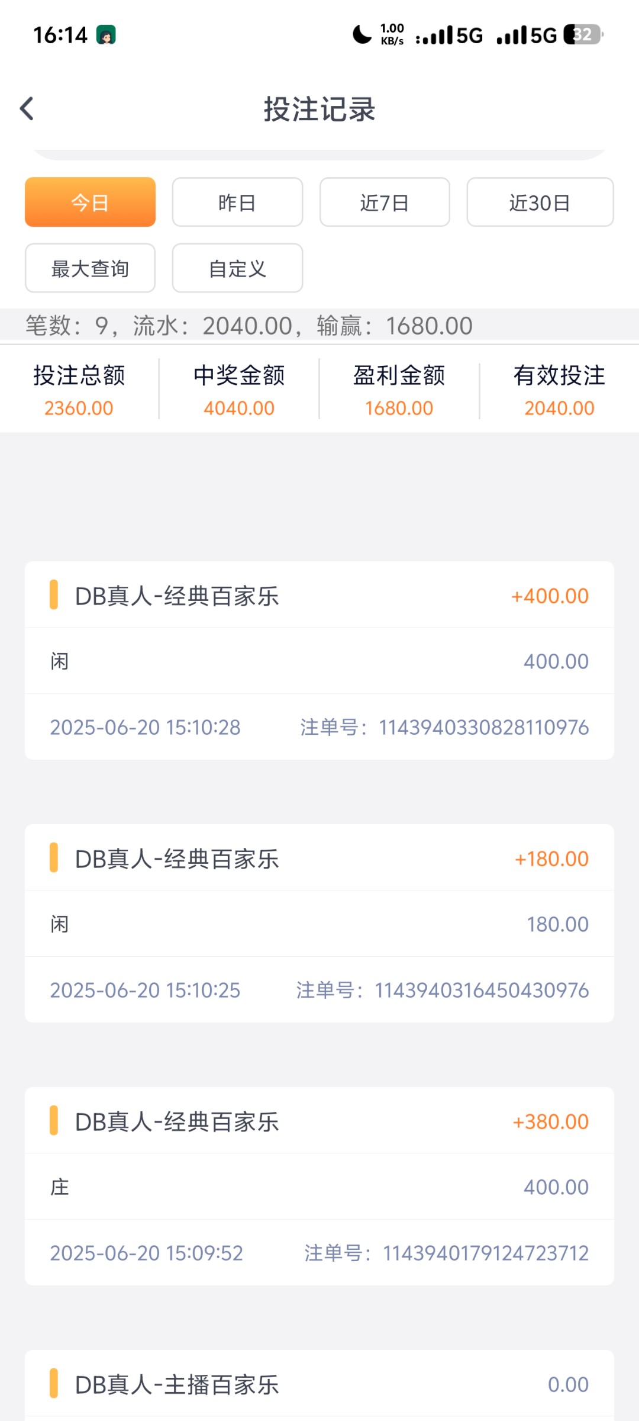Tap the back arrow icon
This screenshot has width=639, height=1421.
pos(27,109)
